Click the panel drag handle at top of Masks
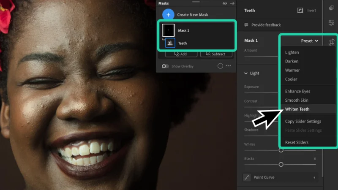 pyautogui.click(x=196, y=2)
